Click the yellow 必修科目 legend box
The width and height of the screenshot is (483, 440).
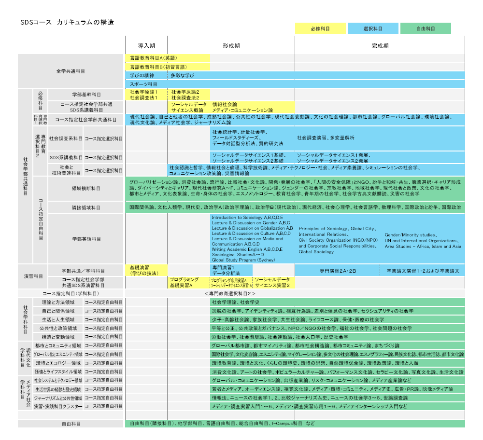(320, 28)
